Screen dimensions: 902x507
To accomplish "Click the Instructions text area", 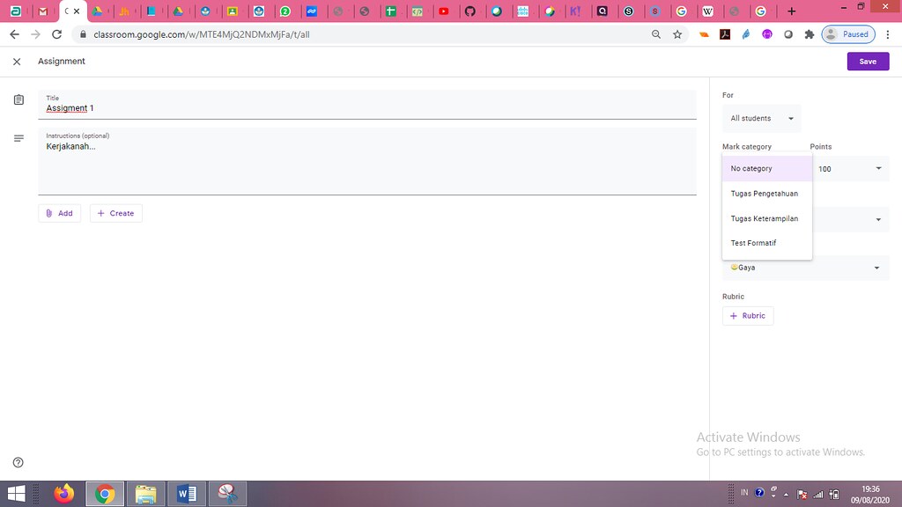I will point(367,162).
